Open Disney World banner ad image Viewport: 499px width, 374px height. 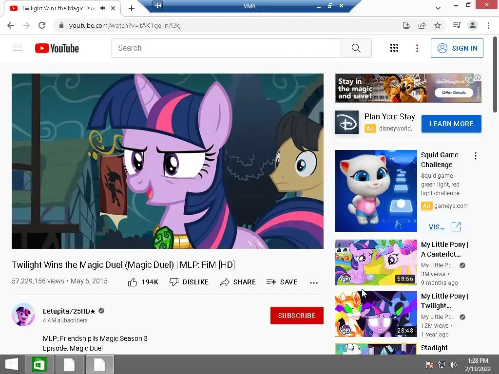[408, 88]
